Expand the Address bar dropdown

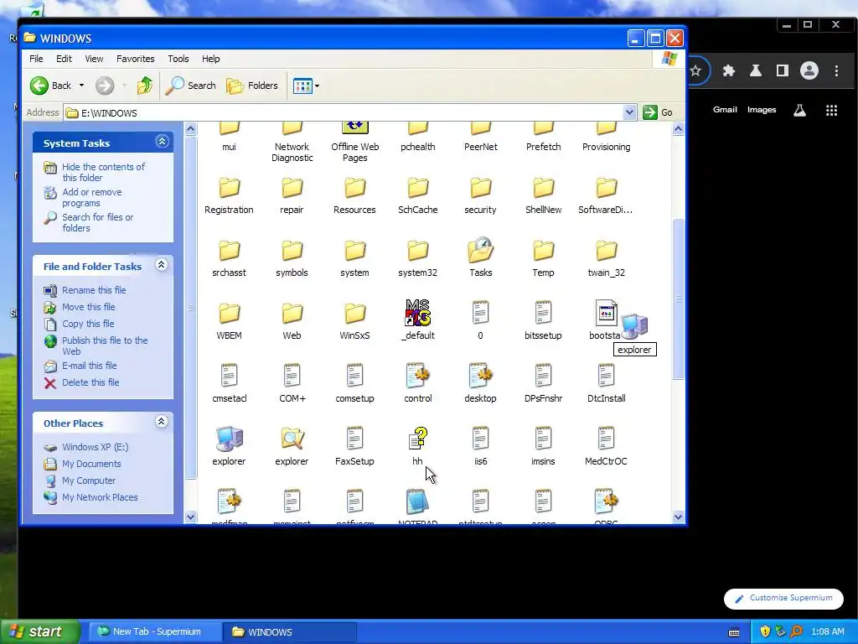629,113
